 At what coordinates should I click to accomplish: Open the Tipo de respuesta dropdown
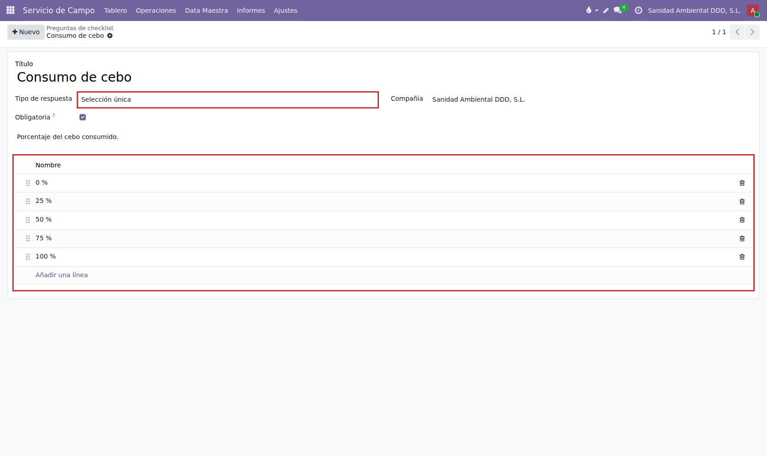point(227,99)
